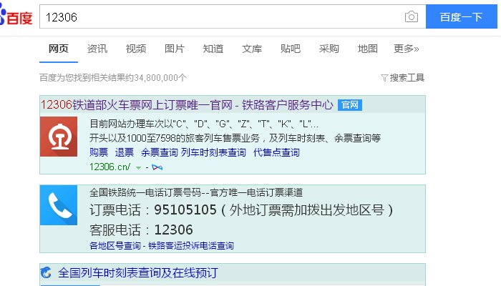Click the blue phone icon

click(x=59, y=205)
